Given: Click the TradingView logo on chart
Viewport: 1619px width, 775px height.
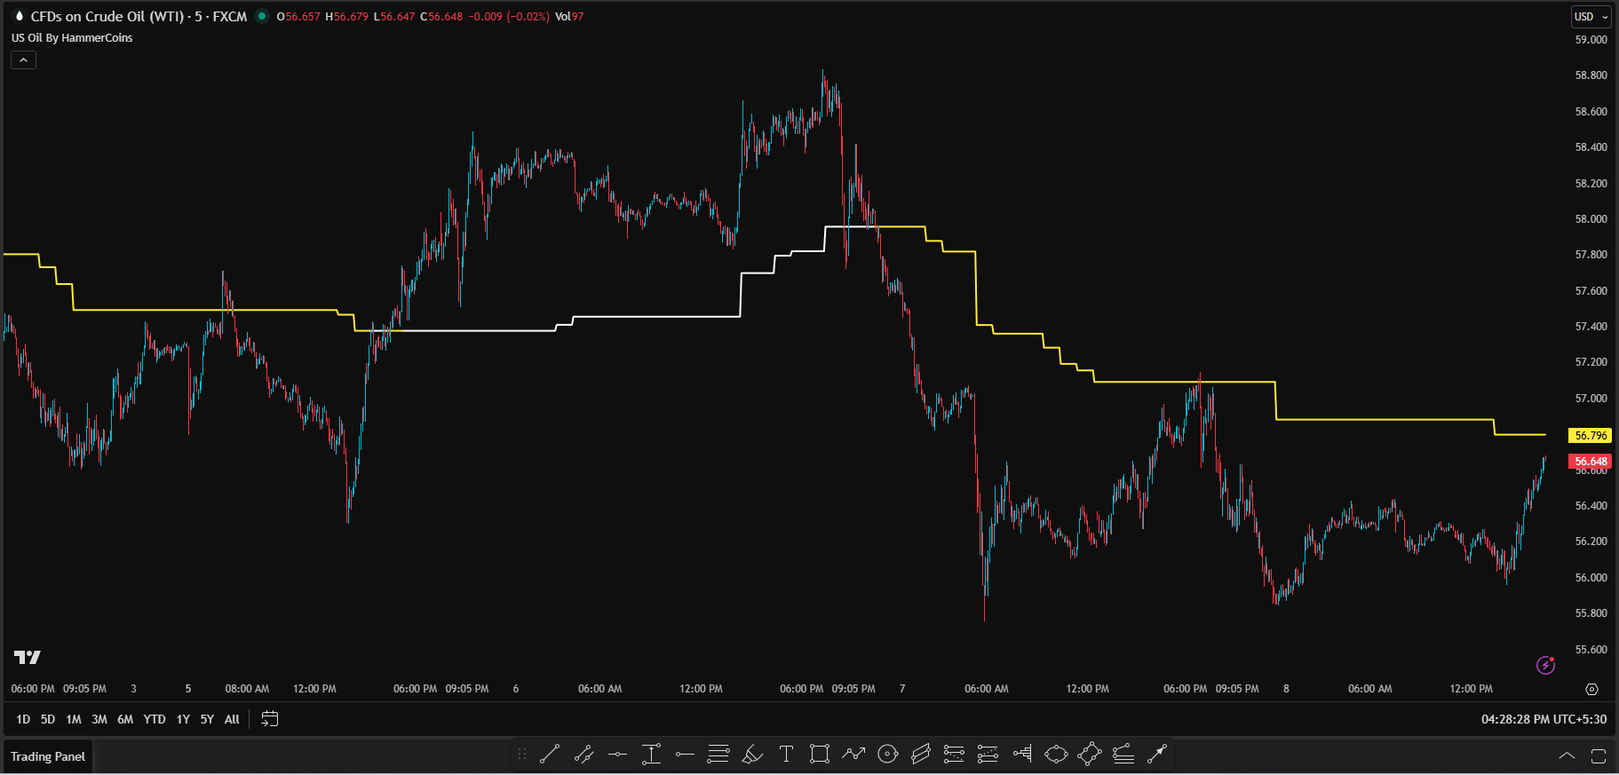Looking at the screenshot, I should click(28, 657).
